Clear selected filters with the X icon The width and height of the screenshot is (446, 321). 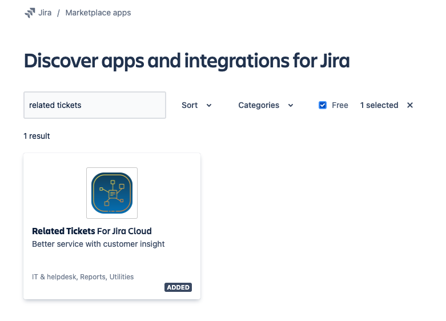pos(409,105)
